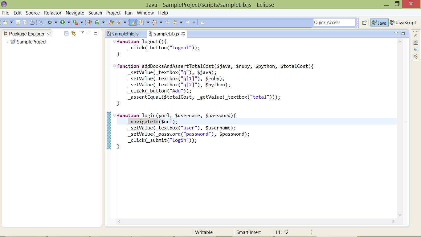The image size is (421, 237).
Task: Select the highlighter Mark Occurrences icon
Action: 133,22
